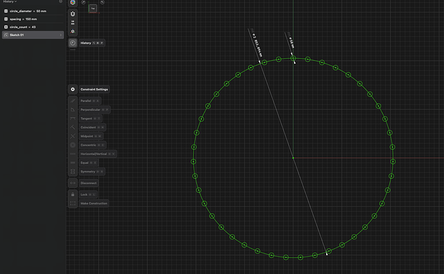Expand Sketch 01 with its chevron
Screen dimensions: 444x274
tap(60, 35)
